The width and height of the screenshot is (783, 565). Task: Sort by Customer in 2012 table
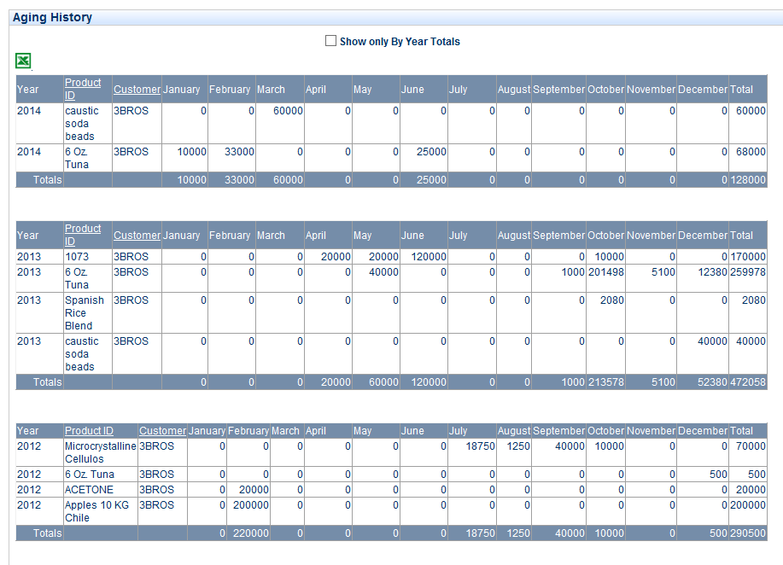[x=162, y=431]
